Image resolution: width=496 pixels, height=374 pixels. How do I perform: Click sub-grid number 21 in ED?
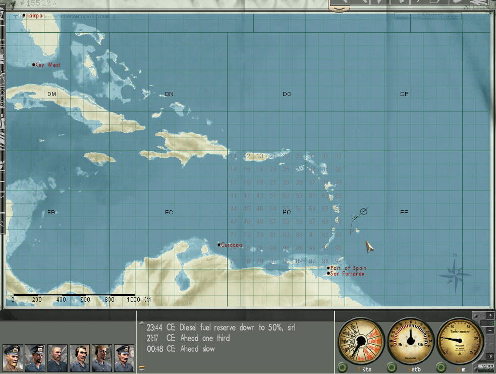click(272, 156)
